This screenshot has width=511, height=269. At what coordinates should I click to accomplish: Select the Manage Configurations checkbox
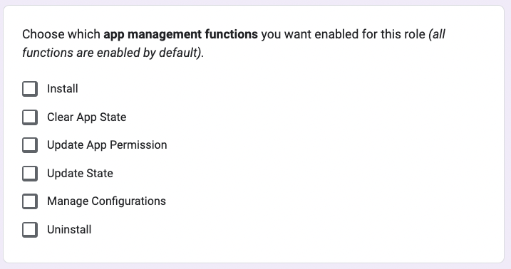(x=30, y=201)
